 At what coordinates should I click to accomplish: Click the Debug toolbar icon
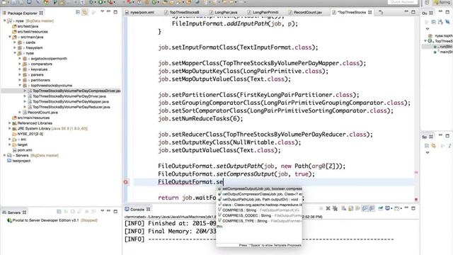click(91, 2)
